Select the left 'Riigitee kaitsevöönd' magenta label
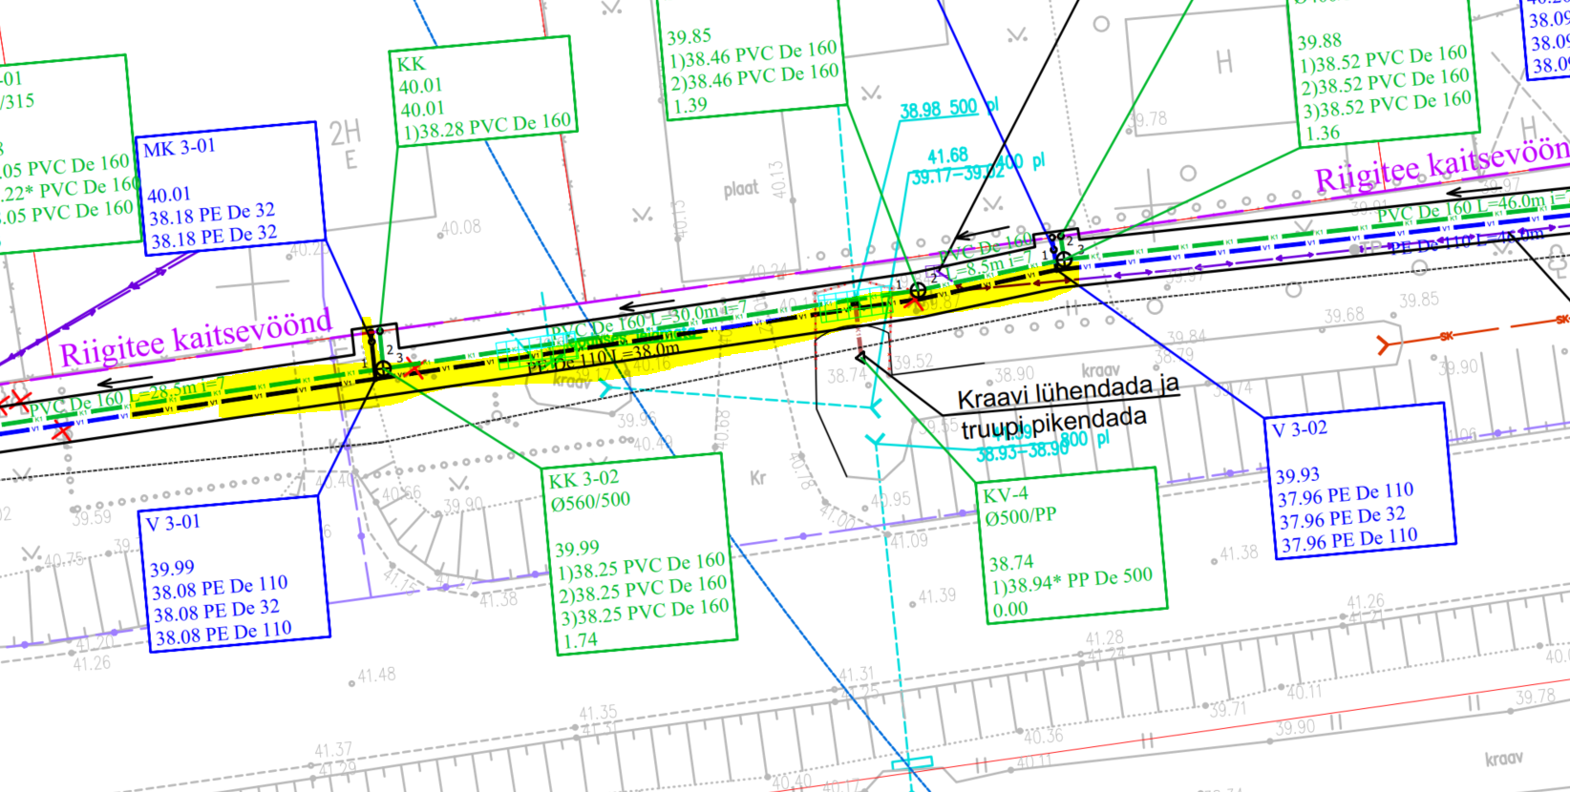 [x=196, y=338]
